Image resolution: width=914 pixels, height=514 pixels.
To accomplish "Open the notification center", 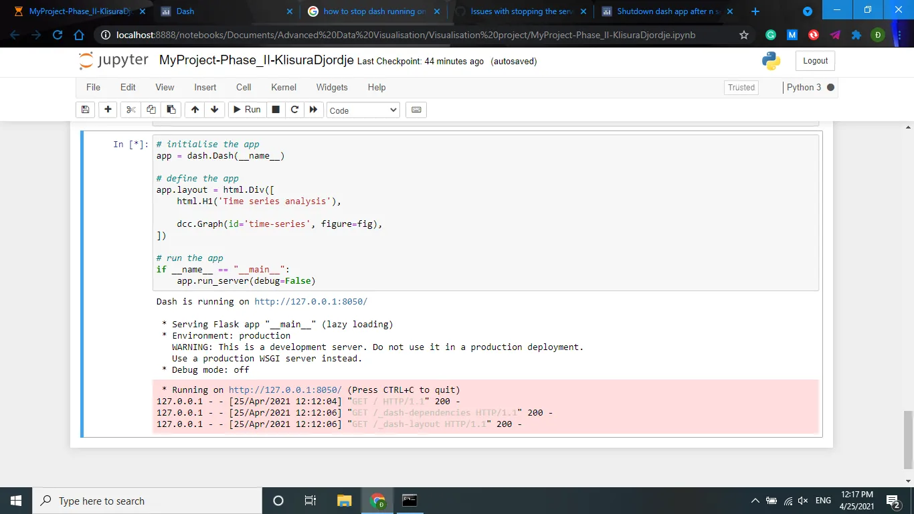I will click(x=893, y=501).
